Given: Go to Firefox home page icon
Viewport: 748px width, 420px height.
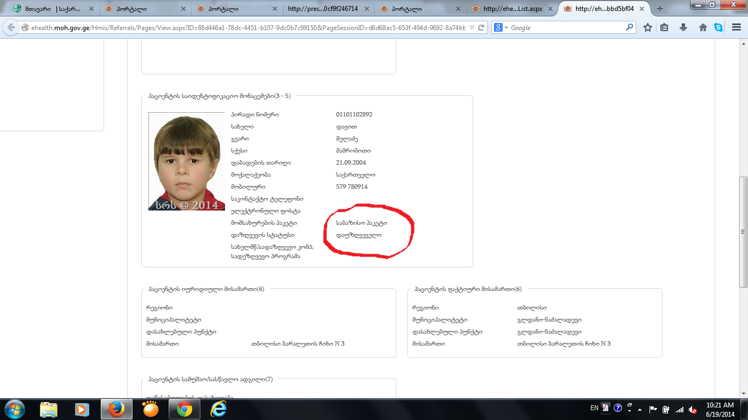Looking at the screenshot, I should [x=703, y=28].
